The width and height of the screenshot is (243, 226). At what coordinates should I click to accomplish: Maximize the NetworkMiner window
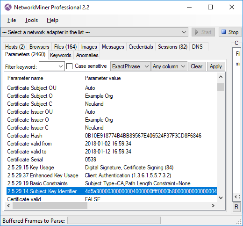tap(210, 7)
